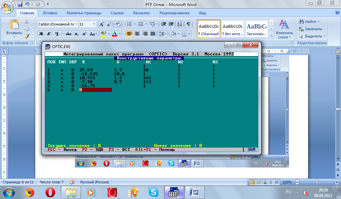Screen dimensions: 341x199
Task: Open Word Help question mark icon
Action: (337, 13)
